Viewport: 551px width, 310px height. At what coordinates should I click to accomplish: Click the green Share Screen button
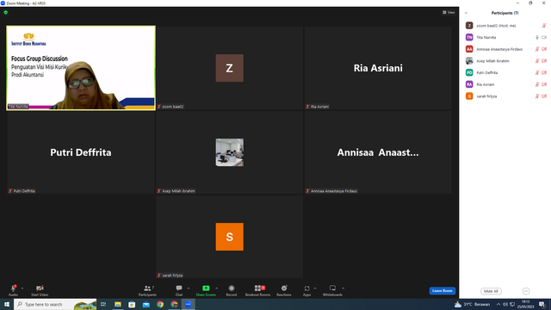tap(206, 290)
